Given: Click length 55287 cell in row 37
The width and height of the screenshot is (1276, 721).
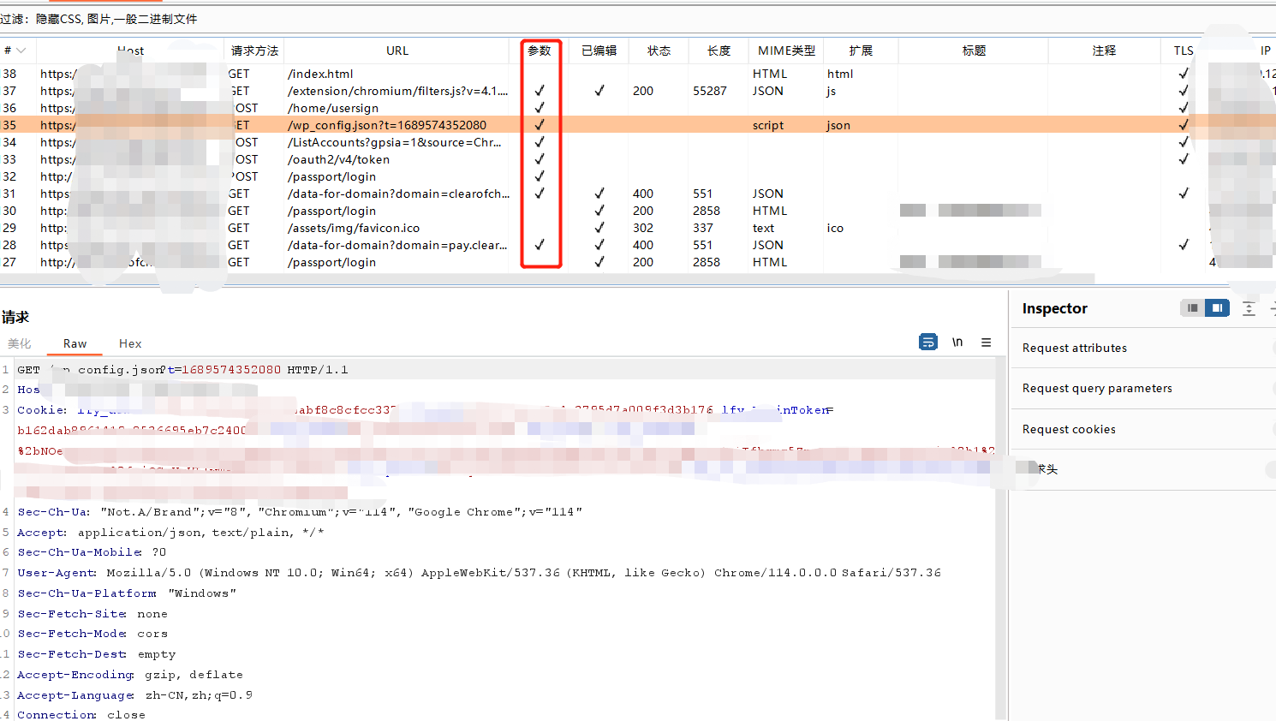Looking at the screenshot, I should coord(710,91).
